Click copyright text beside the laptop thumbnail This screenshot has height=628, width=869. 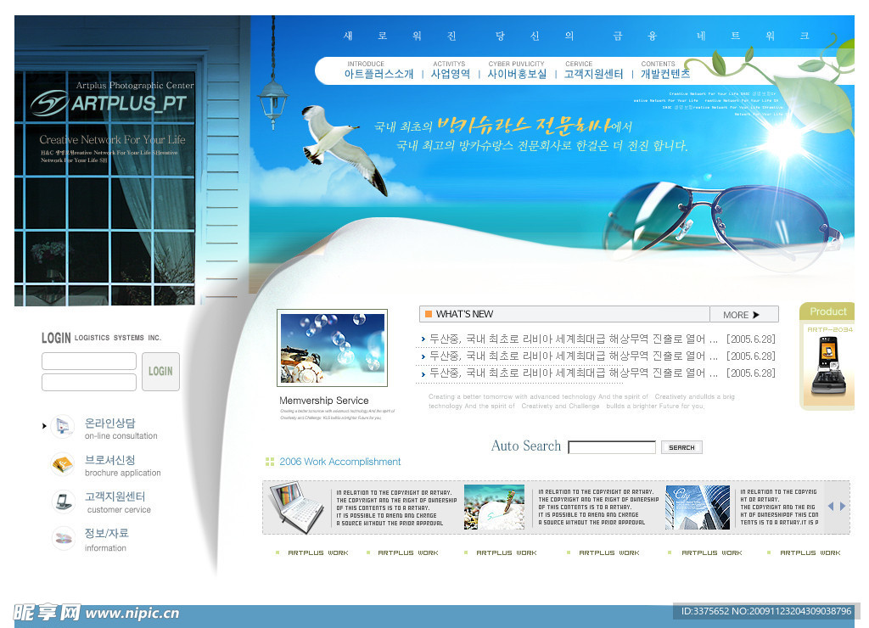coord(395,507)
